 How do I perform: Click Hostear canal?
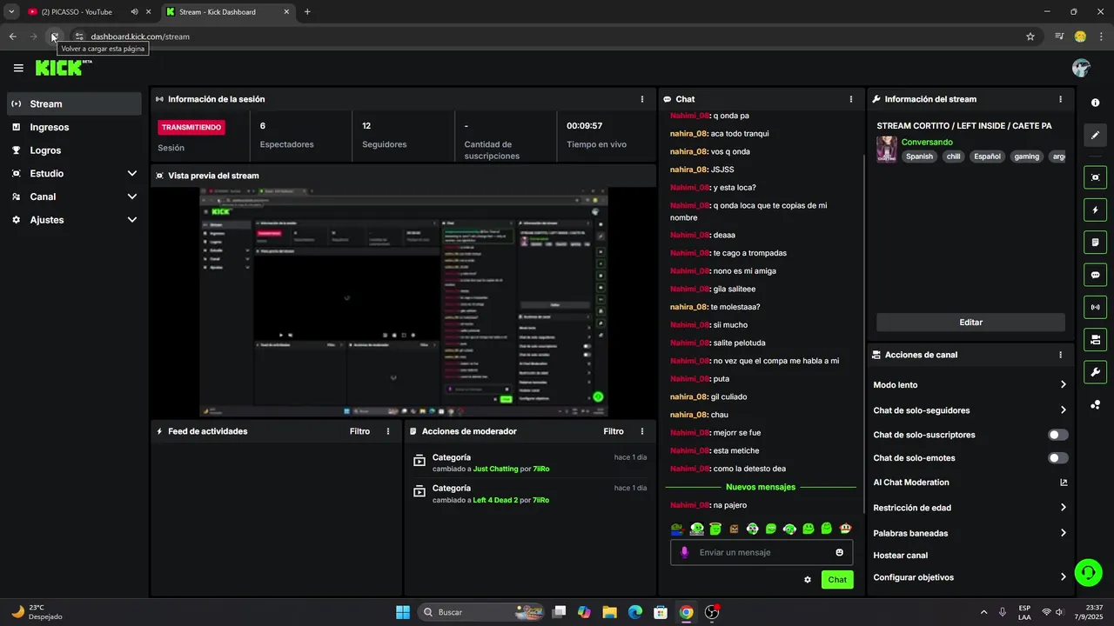(x=900, y=556)
